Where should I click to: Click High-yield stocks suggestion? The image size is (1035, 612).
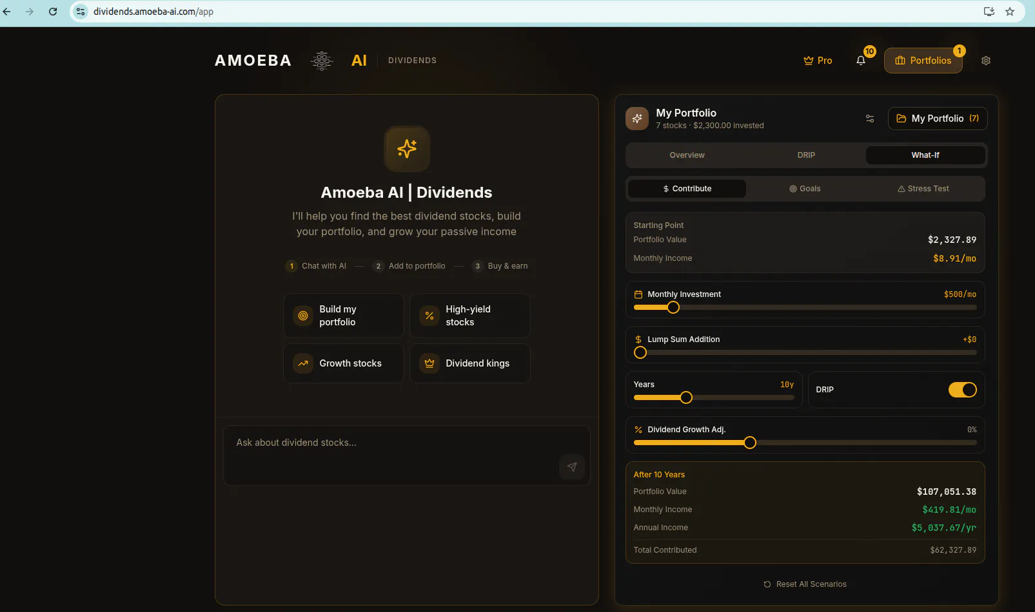tap(470, 316)
